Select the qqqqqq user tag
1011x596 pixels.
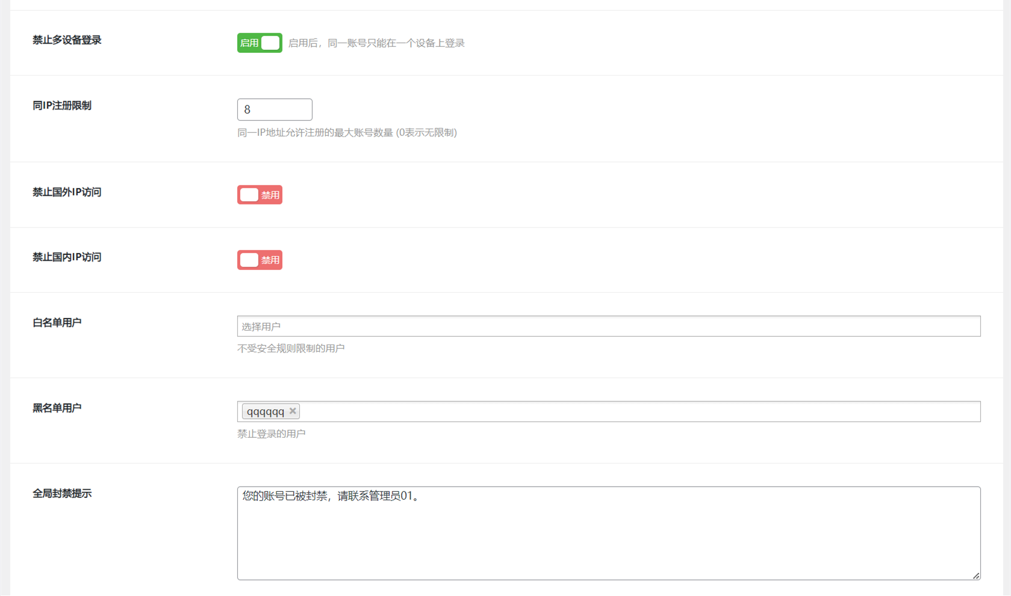[x=266, y=412]
